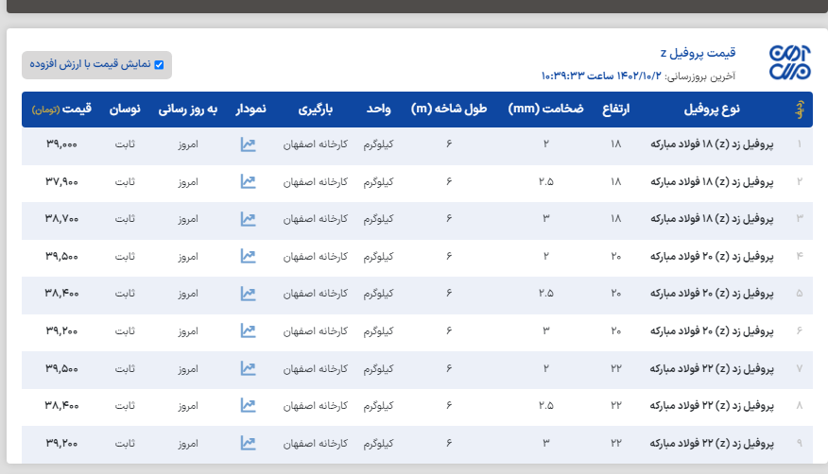This screenshot has height=474, width=828.
Task: Open the chart icon in row 9
Action: coord(248,443)
